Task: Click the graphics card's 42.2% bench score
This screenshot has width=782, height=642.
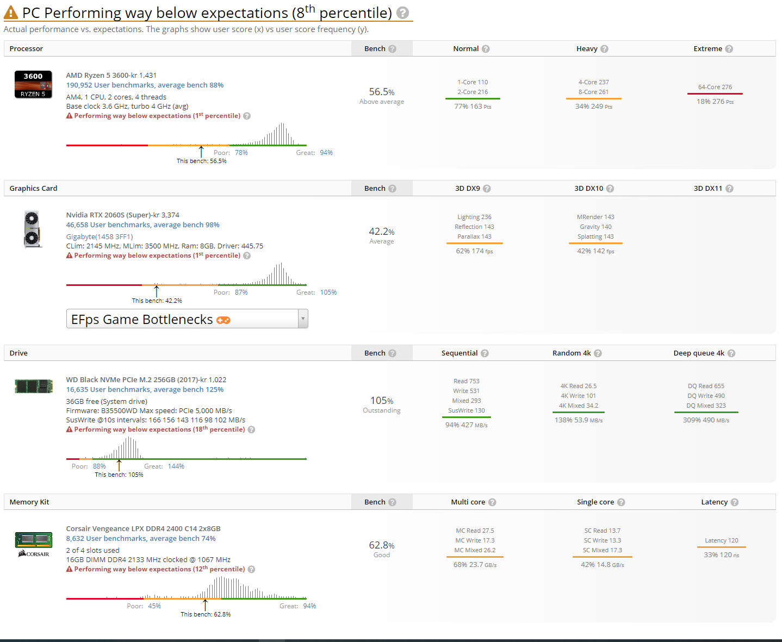Action: 382,232
